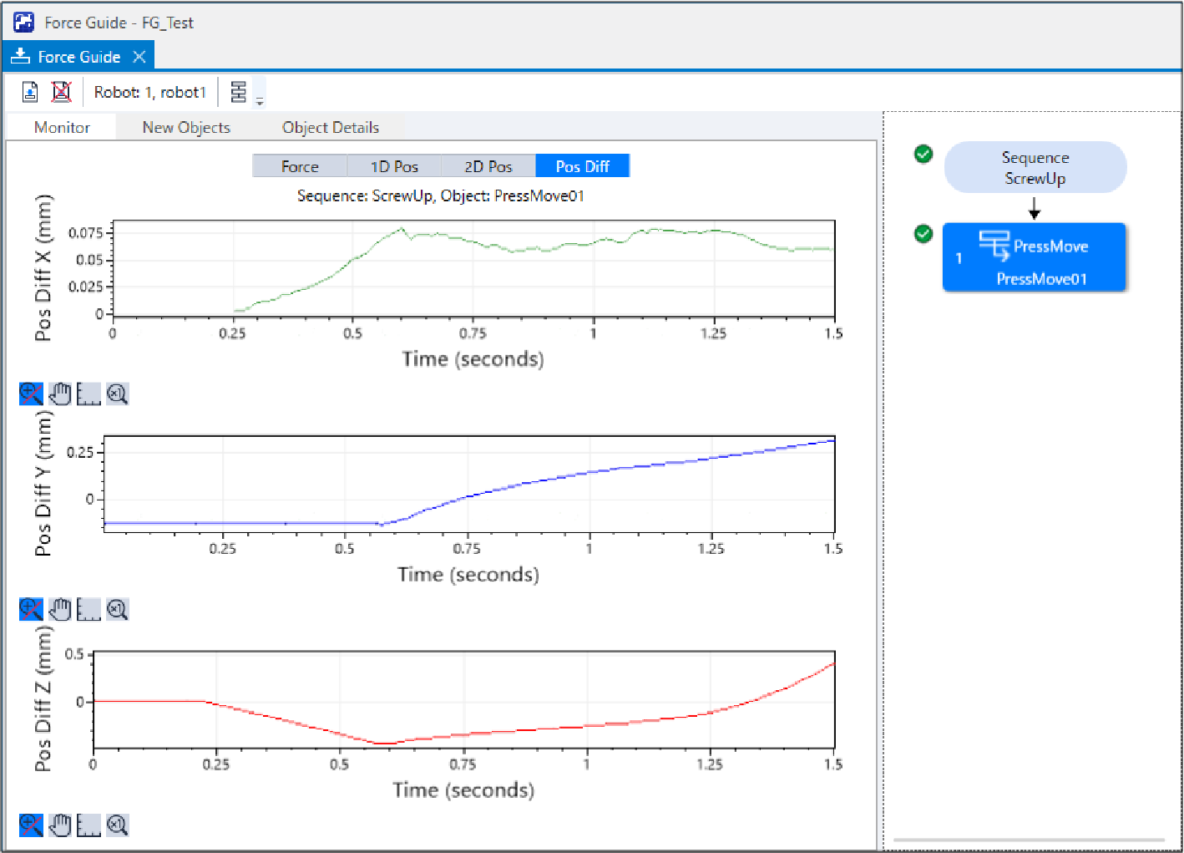The width and height of the screenshot is (1184, 853).
Task: Click the sequence layout toolbar icon
Action: coord(239,92)
